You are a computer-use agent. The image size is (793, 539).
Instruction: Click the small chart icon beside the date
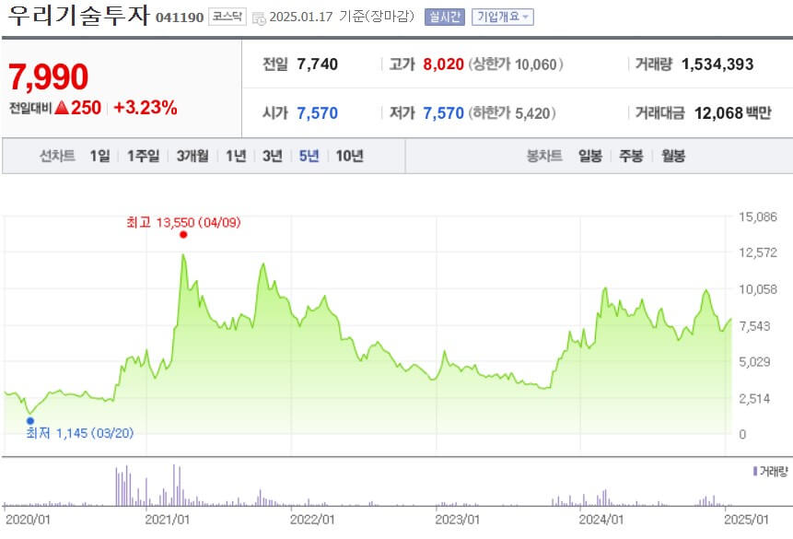click(260, 16)
